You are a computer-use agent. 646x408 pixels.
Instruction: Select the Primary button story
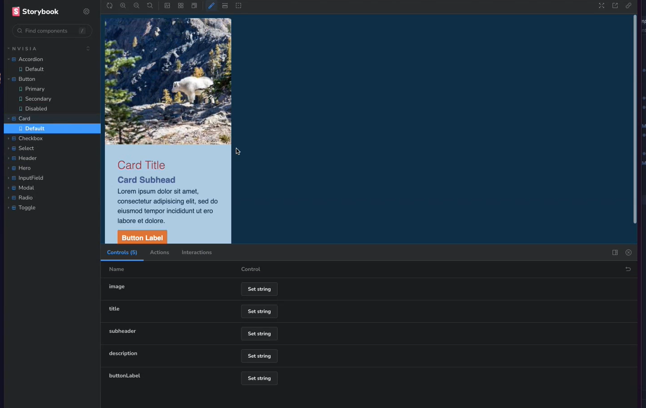pos(35,89)
